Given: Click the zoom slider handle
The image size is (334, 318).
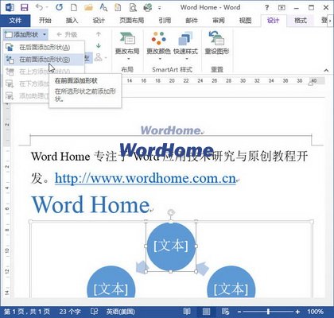Looking at the screenshot, I should point(269,312).
